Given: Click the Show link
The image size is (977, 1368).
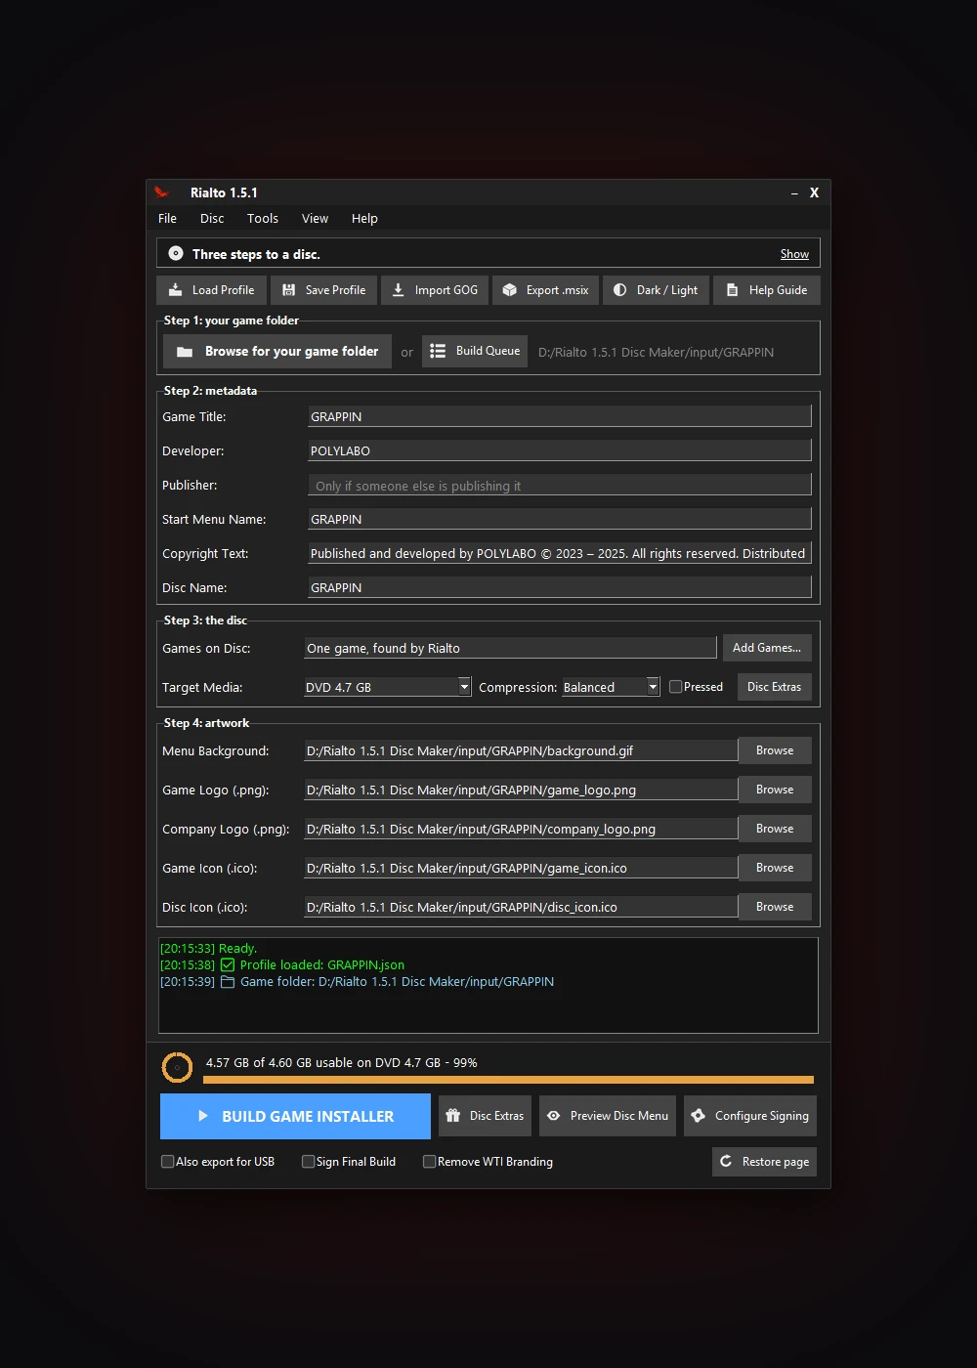Looking at the screenshot, I should coord(794,254).
